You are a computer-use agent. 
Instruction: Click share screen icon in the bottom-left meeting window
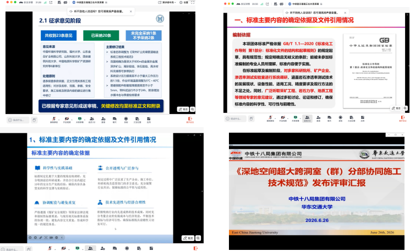pos(77,248)
